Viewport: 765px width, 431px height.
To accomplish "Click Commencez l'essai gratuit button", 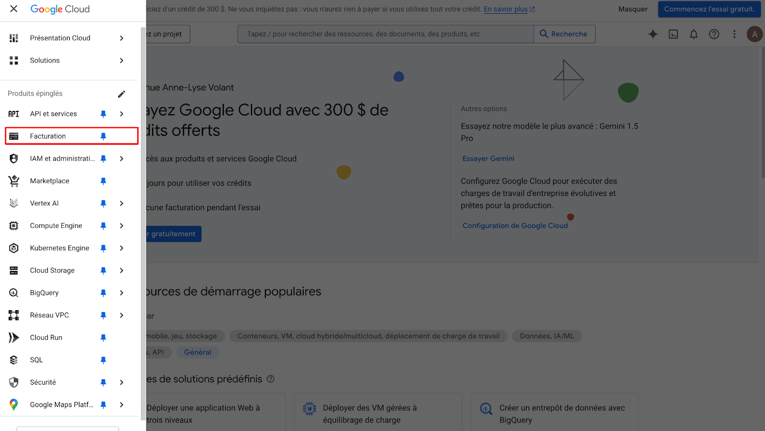I will pyautogui.click(x=709, y=9).
